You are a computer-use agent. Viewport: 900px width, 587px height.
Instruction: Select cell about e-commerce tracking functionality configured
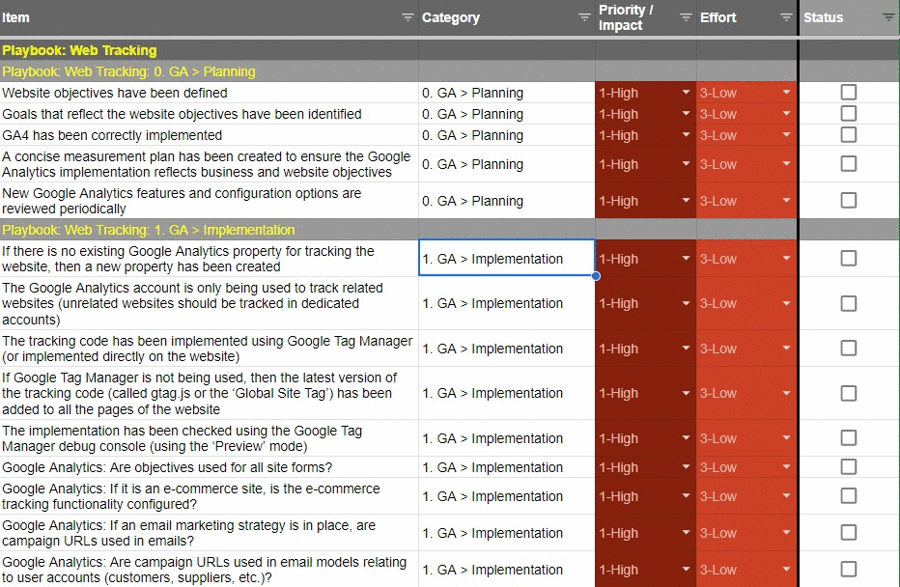pyautogui.click(x=209, y=496)
